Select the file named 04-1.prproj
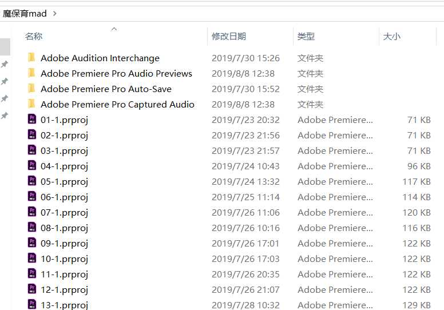This screenshot has height=310, width=444. click(x=64, y=166)
